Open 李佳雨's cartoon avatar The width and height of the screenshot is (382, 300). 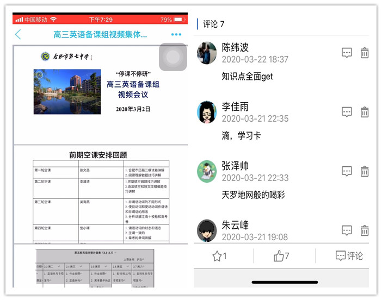click(207, 112)
